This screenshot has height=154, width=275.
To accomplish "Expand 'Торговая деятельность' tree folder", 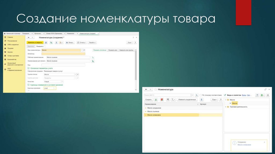I will point(226,107).
